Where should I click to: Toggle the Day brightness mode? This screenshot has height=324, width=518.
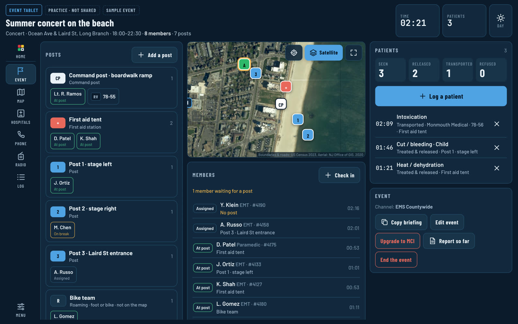(501, 21)
